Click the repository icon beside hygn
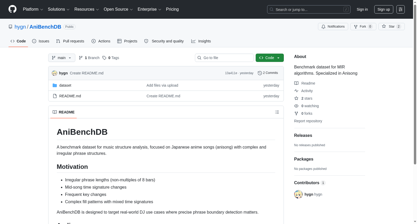This screenshot has height=224, width=417. [x=10, y=27]
